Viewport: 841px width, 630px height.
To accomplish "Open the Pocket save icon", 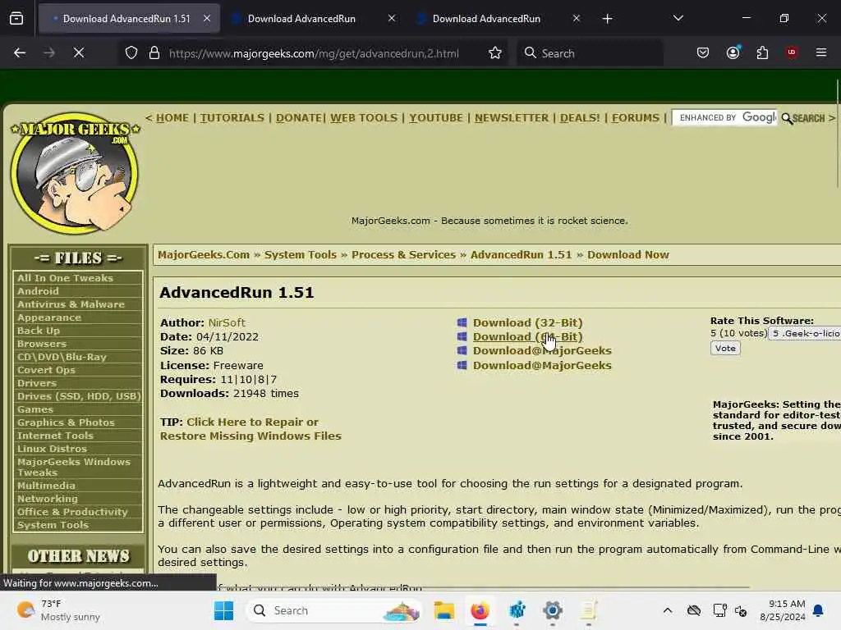I will tap(703, 52).
